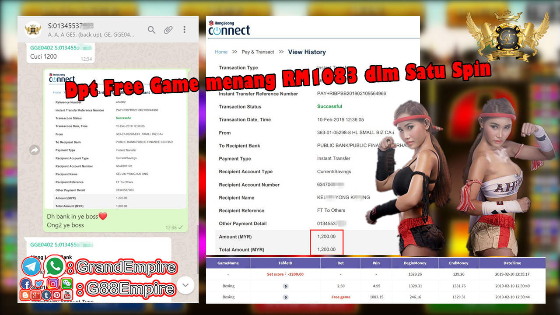Click the Twitter bird icon

[39, 284]
